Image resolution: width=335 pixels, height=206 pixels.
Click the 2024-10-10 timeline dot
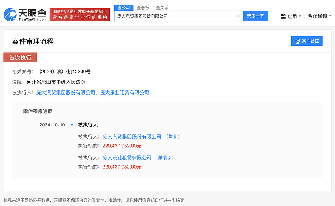(x=72, y=124)
